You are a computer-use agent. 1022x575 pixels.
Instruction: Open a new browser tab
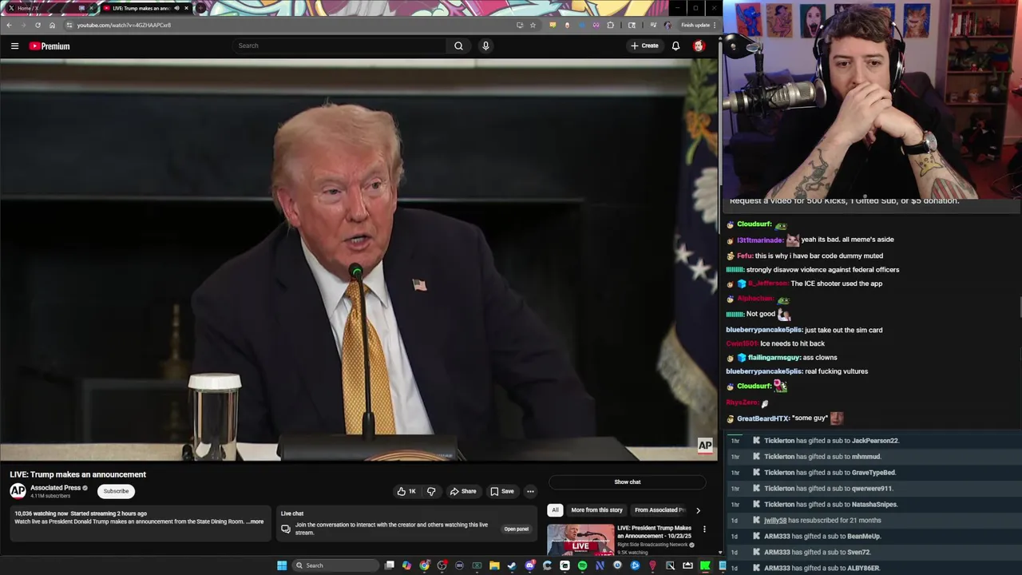pyautogui.click(x=201, y=8)
